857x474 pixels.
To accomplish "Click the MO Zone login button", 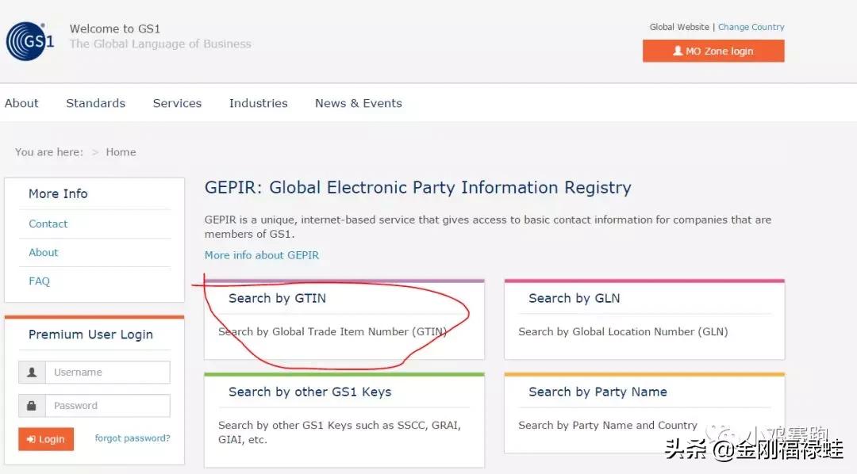I will pos(713,51).
